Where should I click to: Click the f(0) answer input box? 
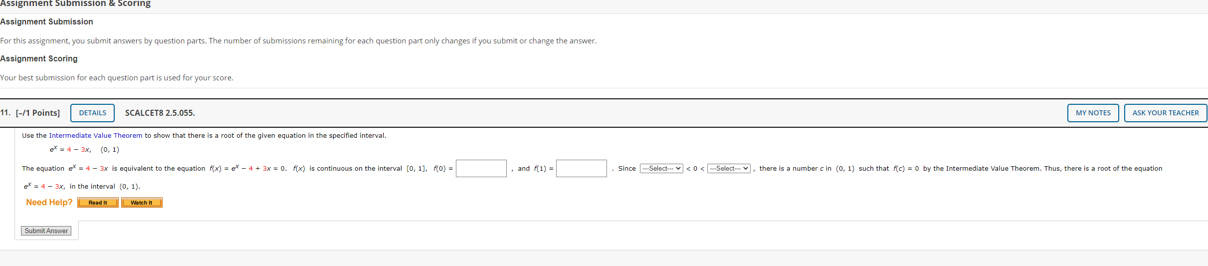(x=481, y=168)
